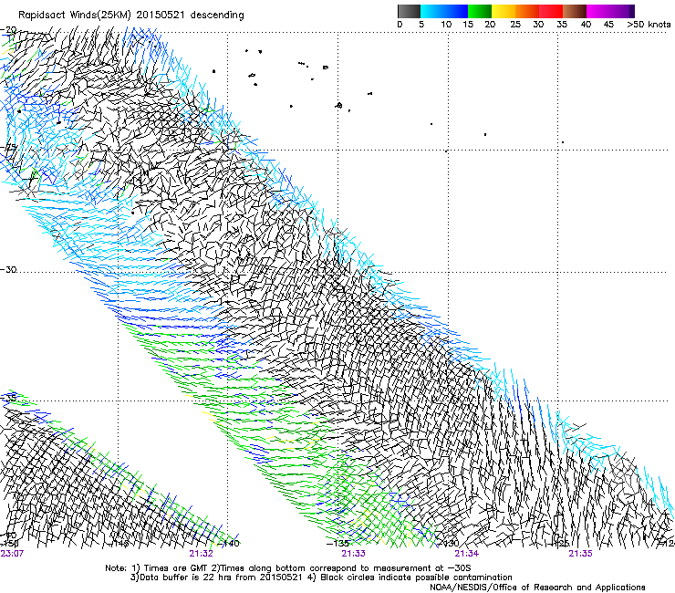The image size is (675, 593).
Task: Click the NOAA/NESDIS credit text
Action: [x=537, y=587]
